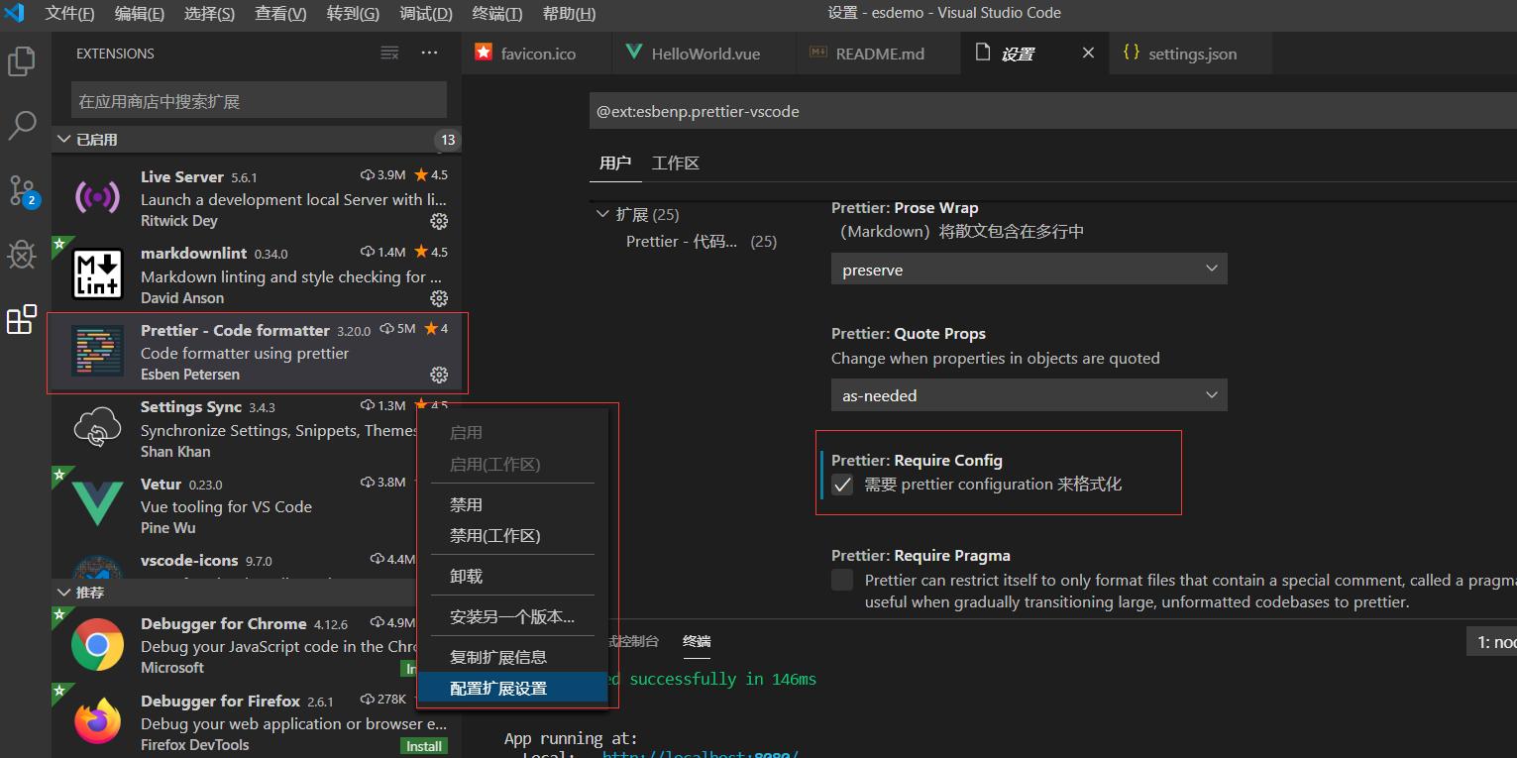Open the 调试(D) menu
The height and width of the screenshot is (758, 1517).
point(426,14)
